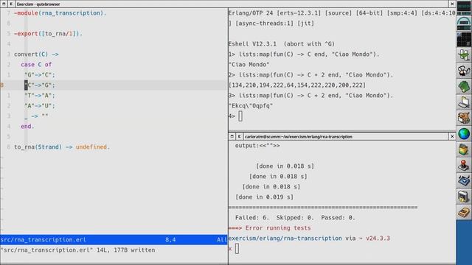Click the carloratm@scumm terminal title bar

(346, 136)
